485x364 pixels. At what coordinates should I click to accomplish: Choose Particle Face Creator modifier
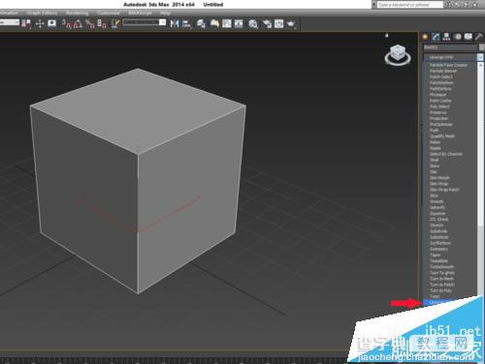click(448, 65)
